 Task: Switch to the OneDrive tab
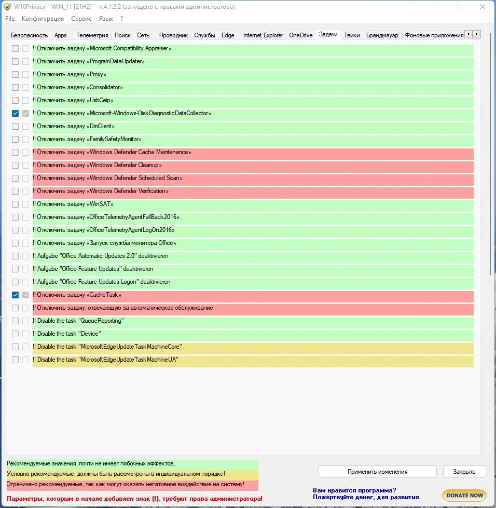(x=300, y=35)
